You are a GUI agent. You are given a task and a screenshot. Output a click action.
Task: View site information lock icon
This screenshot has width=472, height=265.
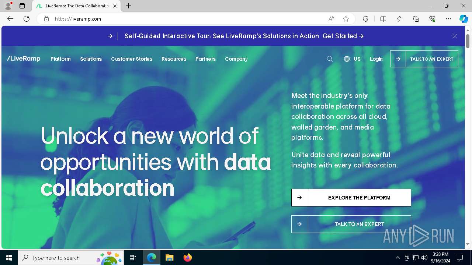coord(46,19)
